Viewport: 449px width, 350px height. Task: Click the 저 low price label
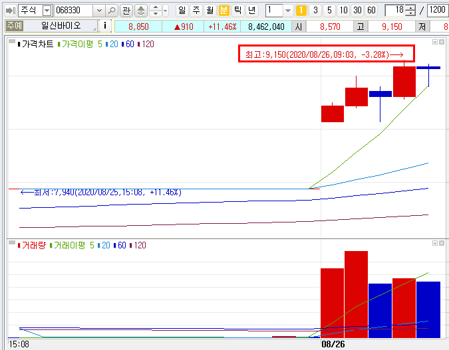pos(422,27)
